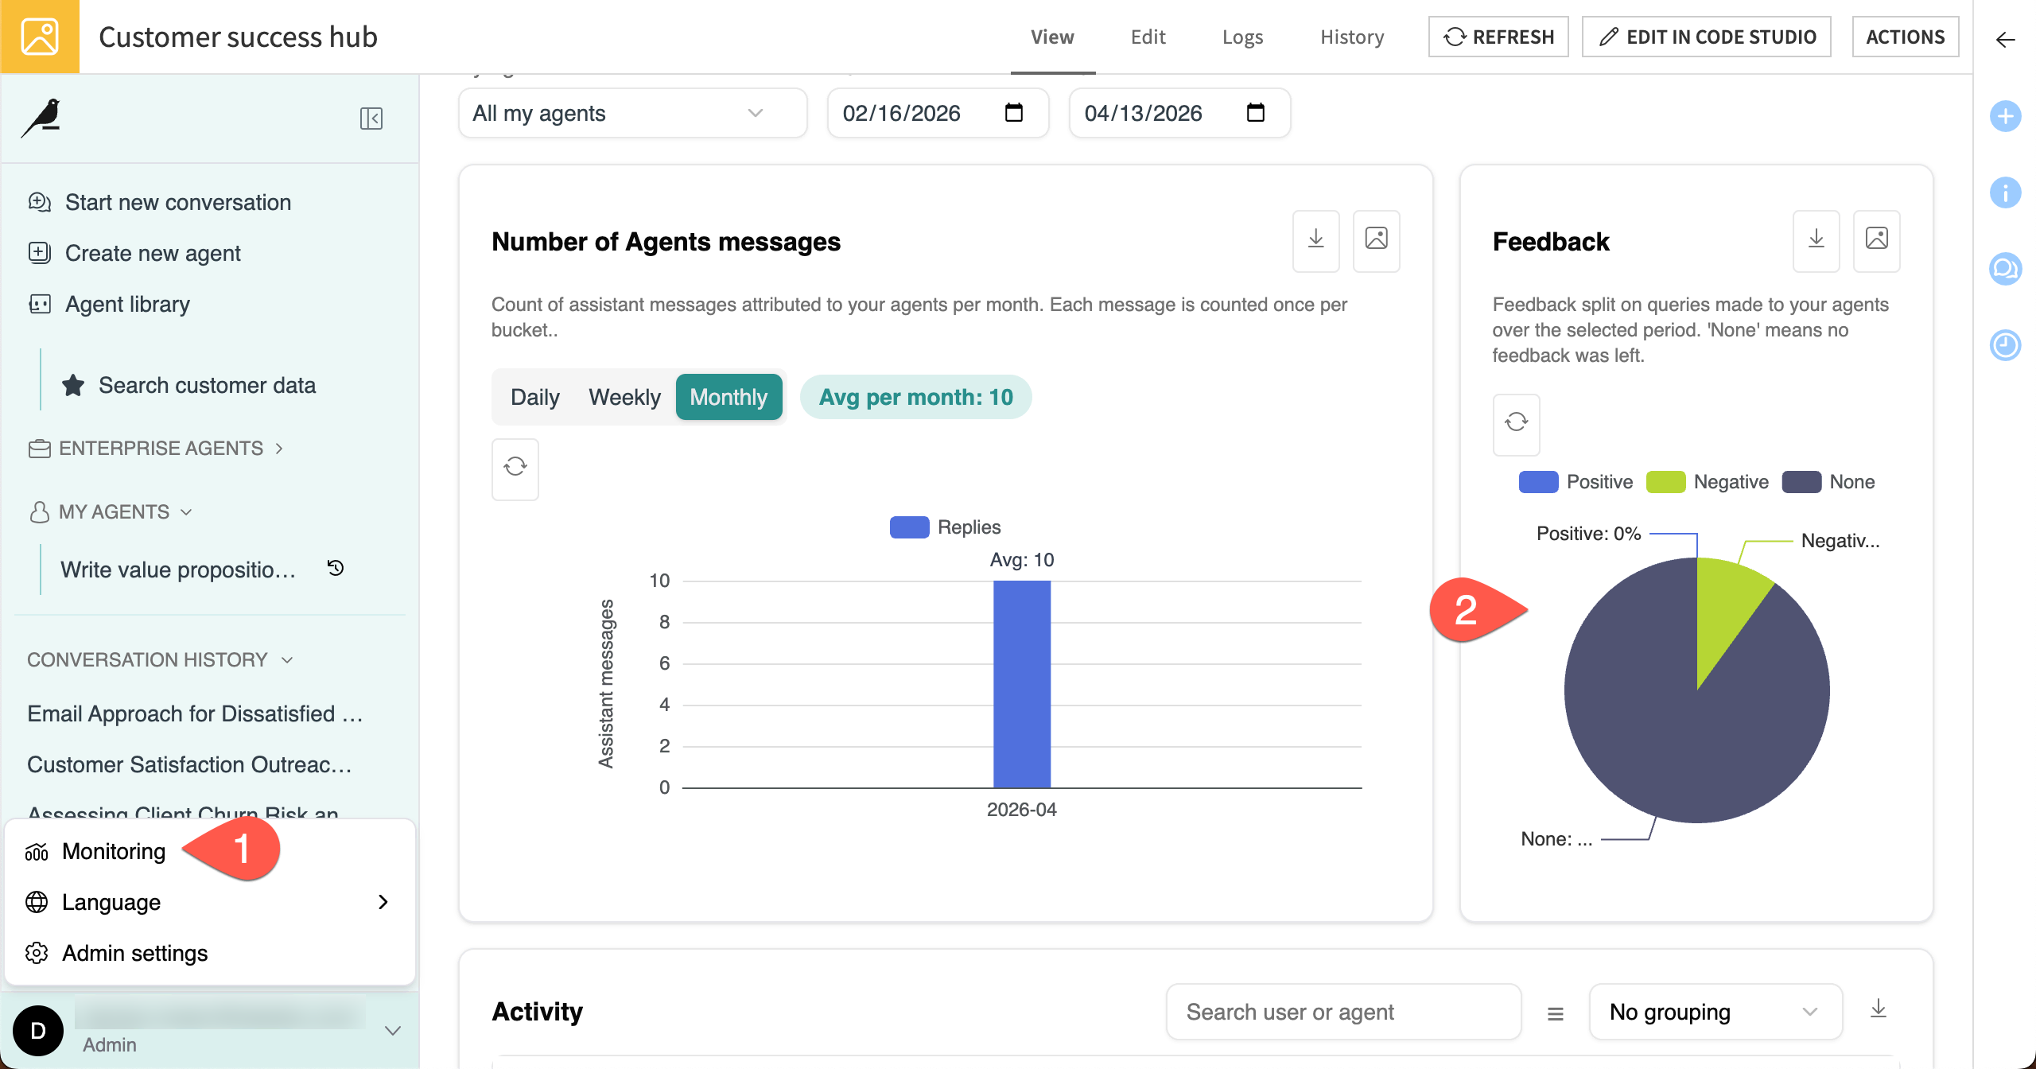
Task: Click the user avatar D
Action: click(x=37, y=1030)
